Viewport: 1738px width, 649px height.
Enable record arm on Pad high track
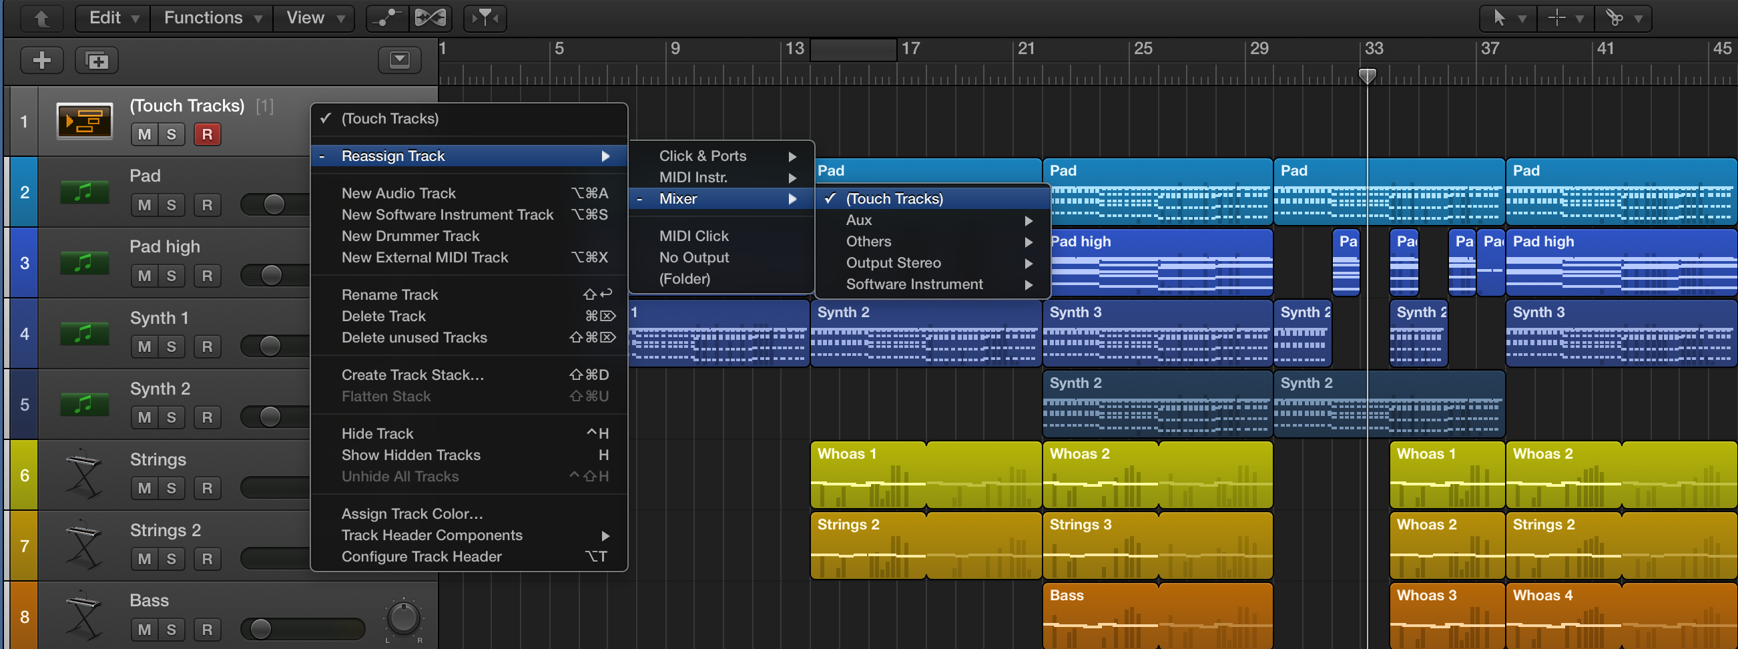[207, 275]
